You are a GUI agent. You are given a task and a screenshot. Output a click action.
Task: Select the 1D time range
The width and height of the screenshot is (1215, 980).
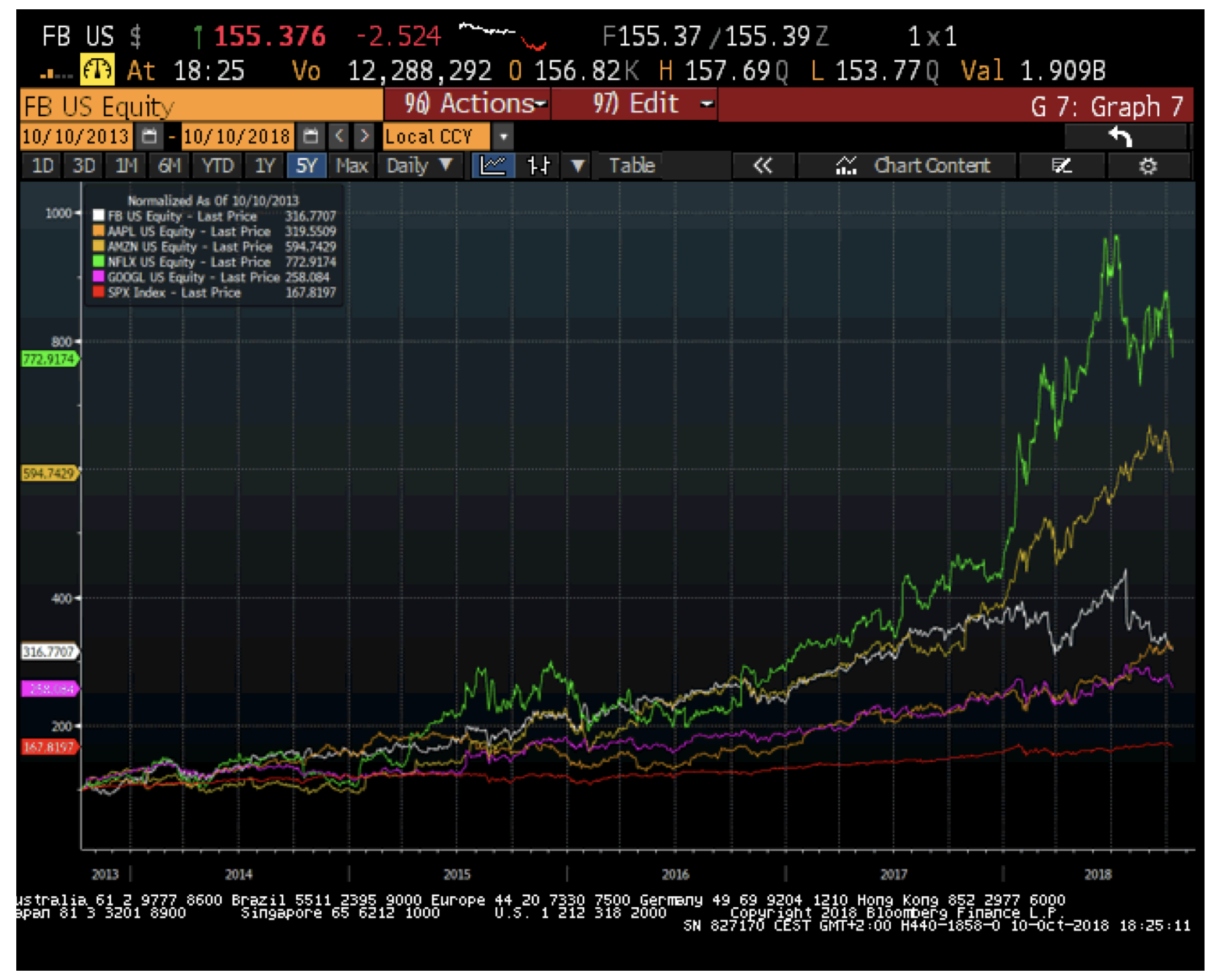42,166
